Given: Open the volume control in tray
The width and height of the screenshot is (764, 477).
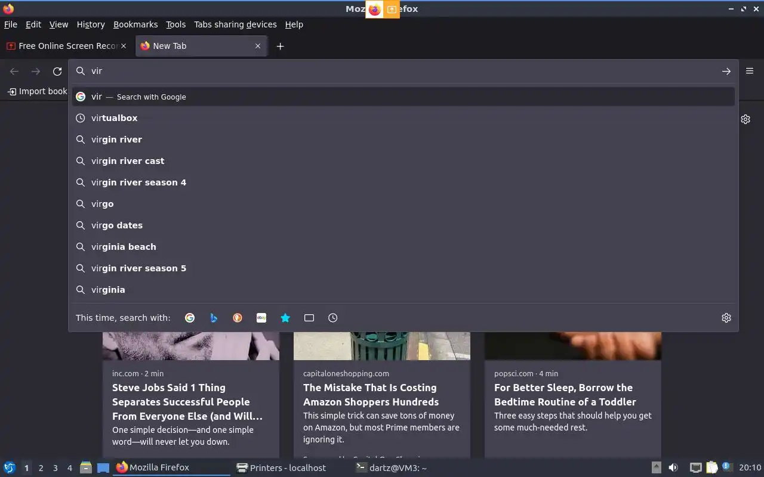Looking at the screenshot, I should (673, 467).
